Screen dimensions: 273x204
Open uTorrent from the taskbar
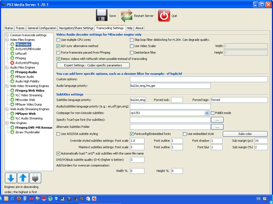pyautogui.click(x=50, y=199)
